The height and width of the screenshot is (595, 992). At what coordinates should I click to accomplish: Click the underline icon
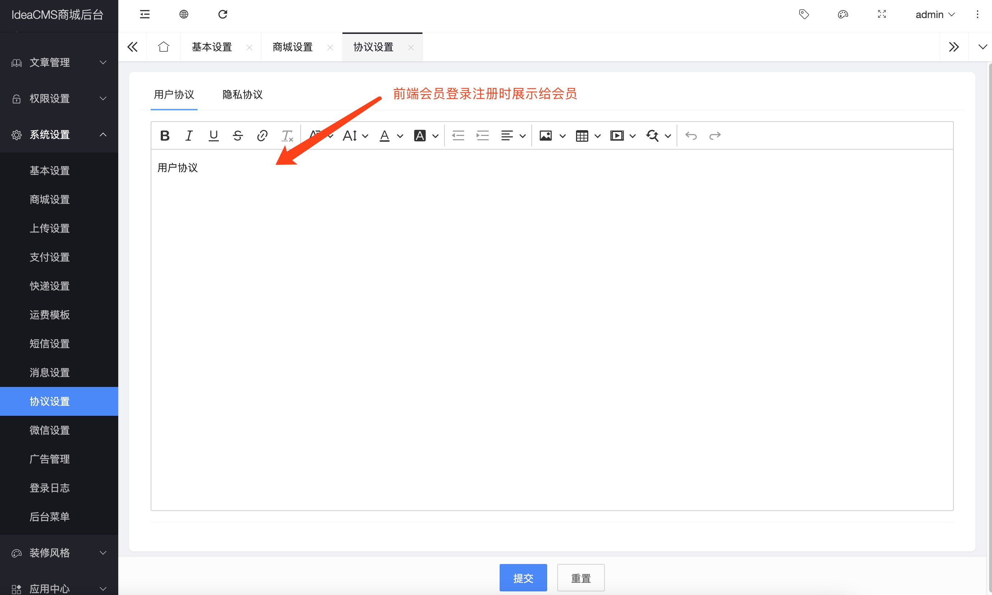214,136
